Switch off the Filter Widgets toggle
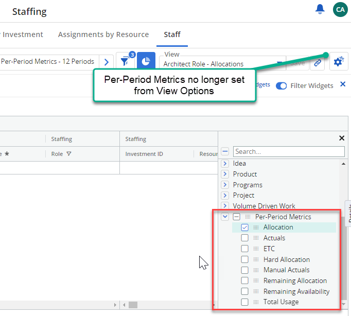 pos(281,86)
